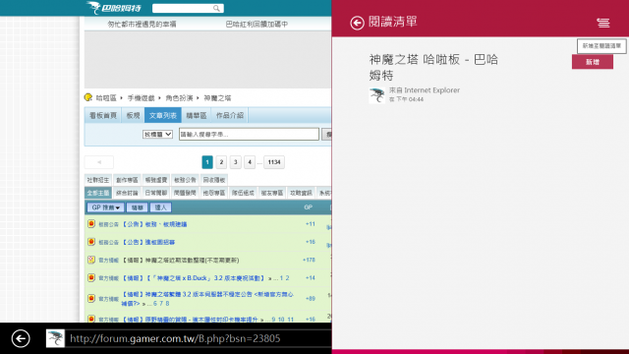Go to page 4

point(250,162)
